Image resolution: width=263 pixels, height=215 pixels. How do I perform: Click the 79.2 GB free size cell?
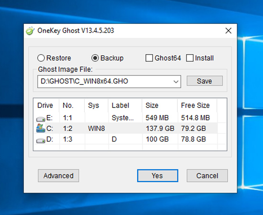pyautogui.click(x=193, y=129)
